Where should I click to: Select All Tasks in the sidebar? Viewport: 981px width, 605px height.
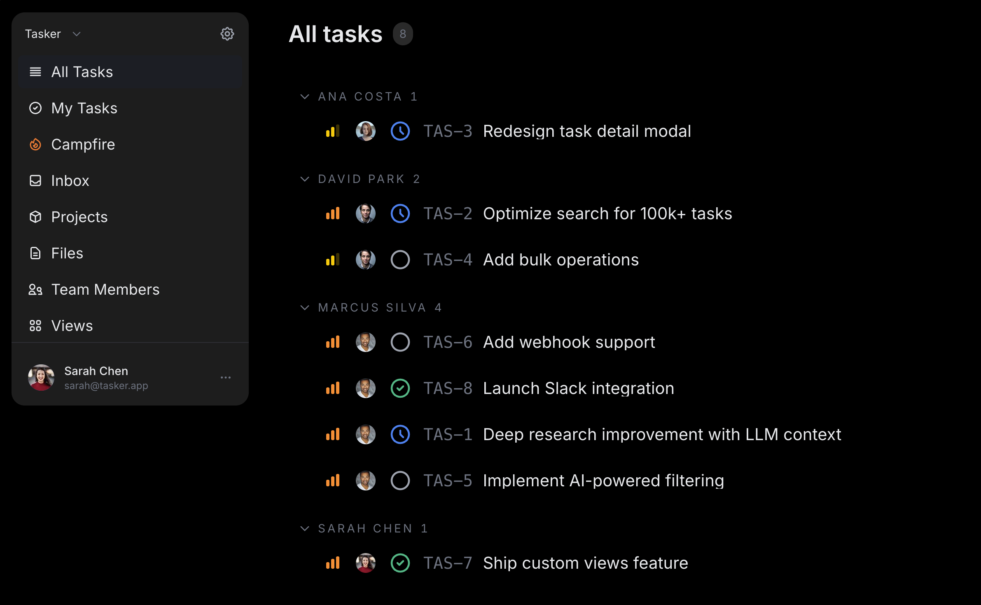click(82, 72)
